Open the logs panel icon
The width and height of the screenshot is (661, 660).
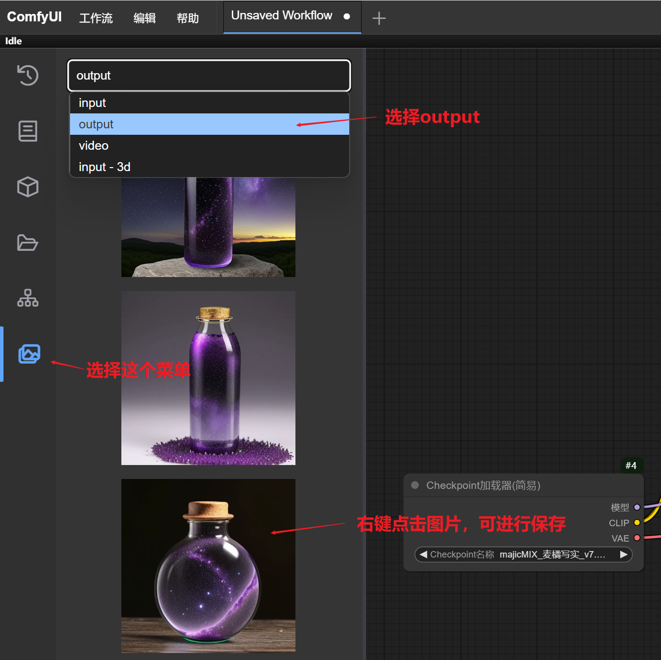(27, 131)
